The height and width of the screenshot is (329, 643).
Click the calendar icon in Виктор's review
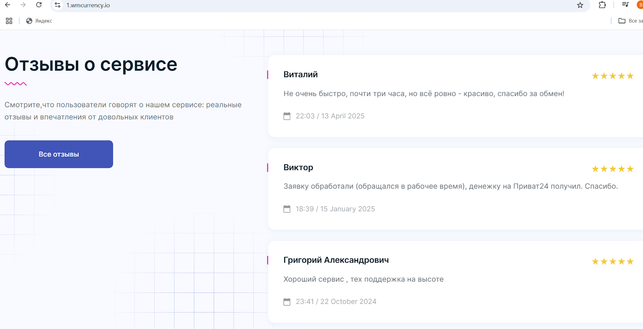287,209
